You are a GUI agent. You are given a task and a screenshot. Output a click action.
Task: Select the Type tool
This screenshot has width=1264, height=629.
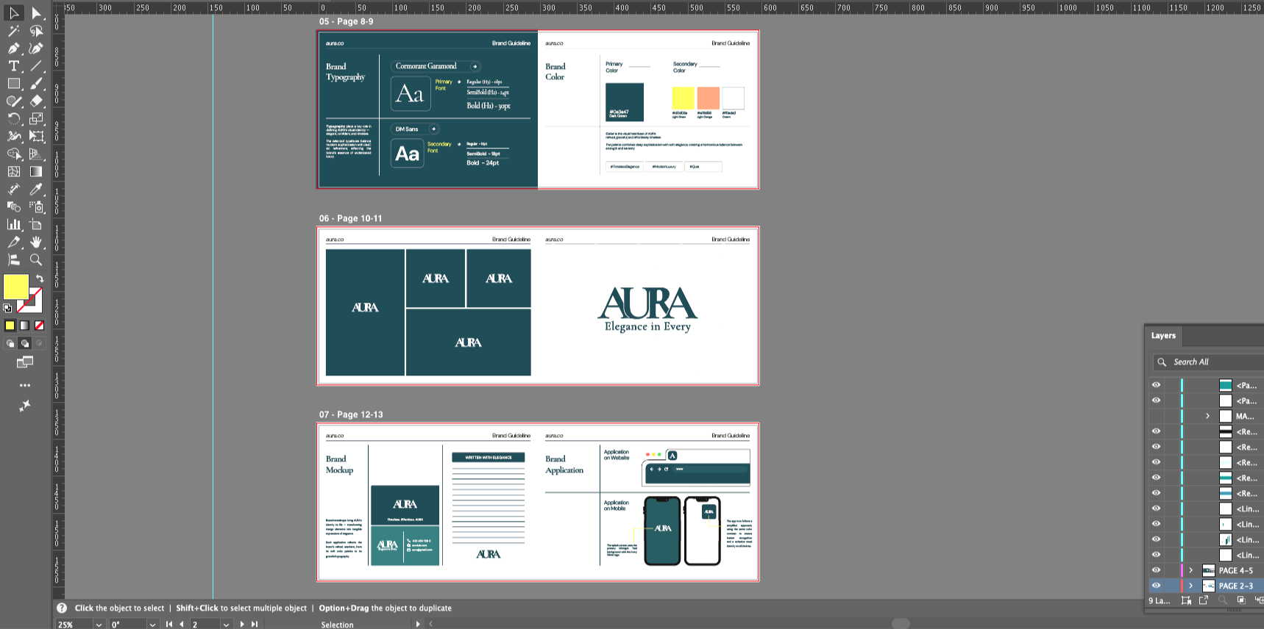[14, 66]
